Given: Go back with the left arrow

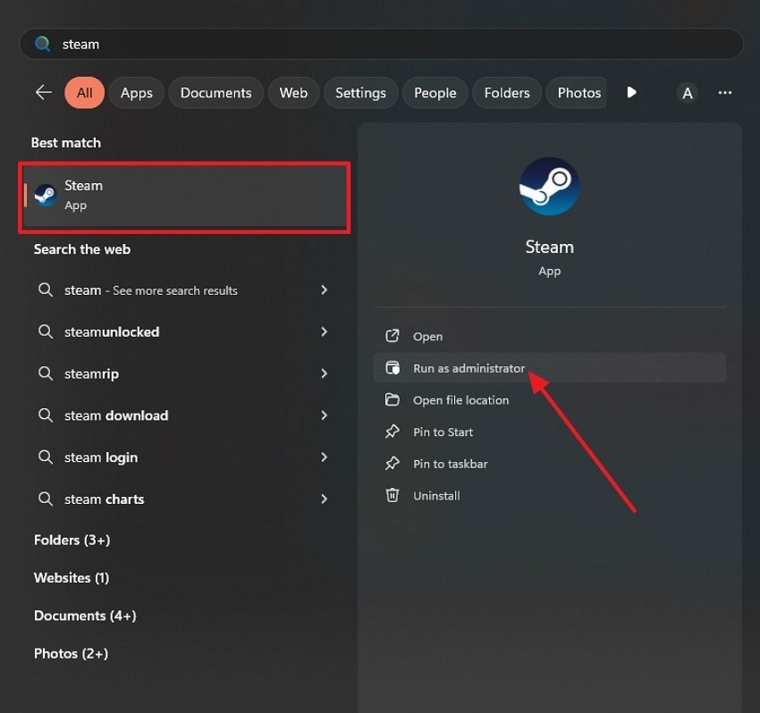Looking at the screenshot, I should click(44, 92).
